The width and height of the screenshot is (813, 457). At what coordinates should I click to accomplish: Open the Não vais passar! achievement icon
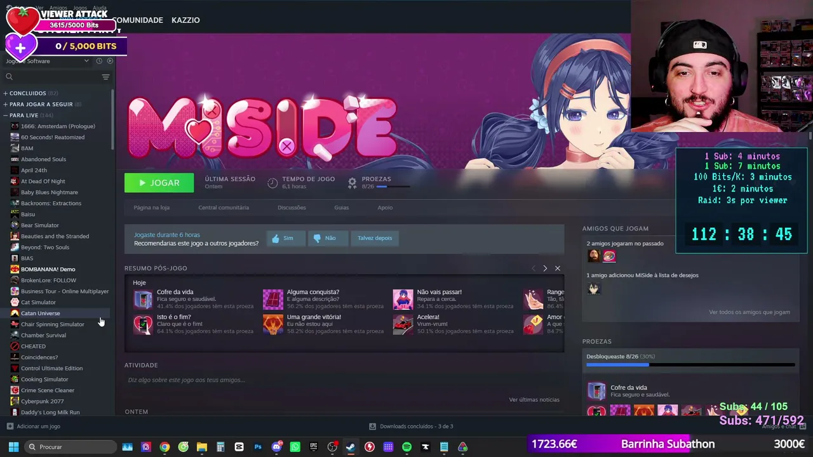point(403,299)
